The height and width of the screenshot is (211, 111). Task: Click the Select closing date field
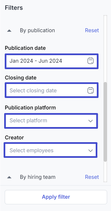point(52,90)
